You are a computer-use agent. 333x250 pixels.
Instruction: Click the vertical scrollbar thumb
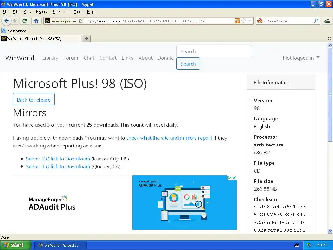[330, 95]
